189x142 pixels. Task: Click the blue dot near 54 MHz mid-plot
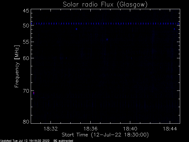[x=107, y=39]
